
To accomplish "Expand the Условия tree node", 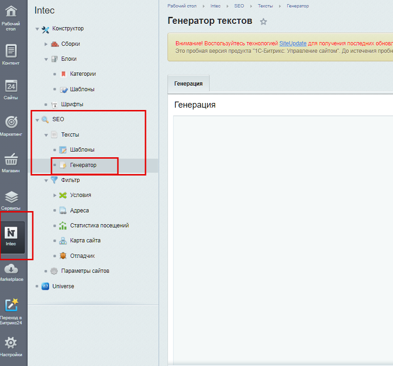I will (x=55, y=195).
